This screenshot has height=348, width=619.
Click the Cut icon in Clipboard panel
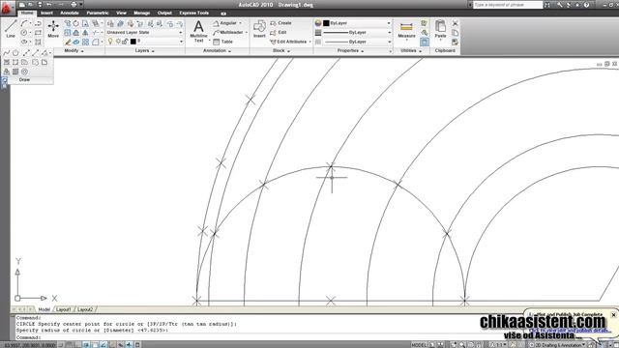click(x=456, y=23)
